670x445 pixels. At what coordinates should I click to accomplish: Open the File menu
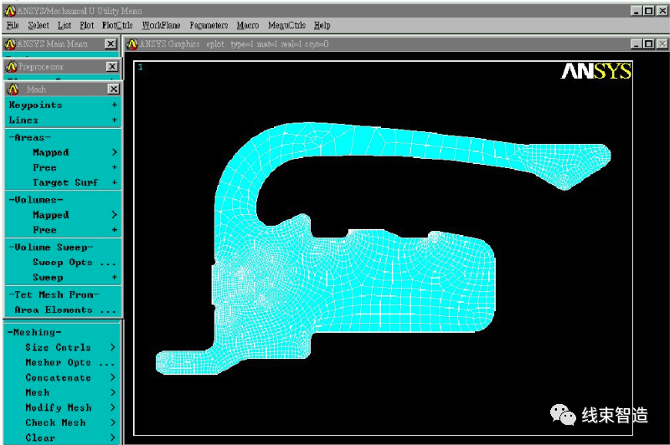[x=13, y=26]
